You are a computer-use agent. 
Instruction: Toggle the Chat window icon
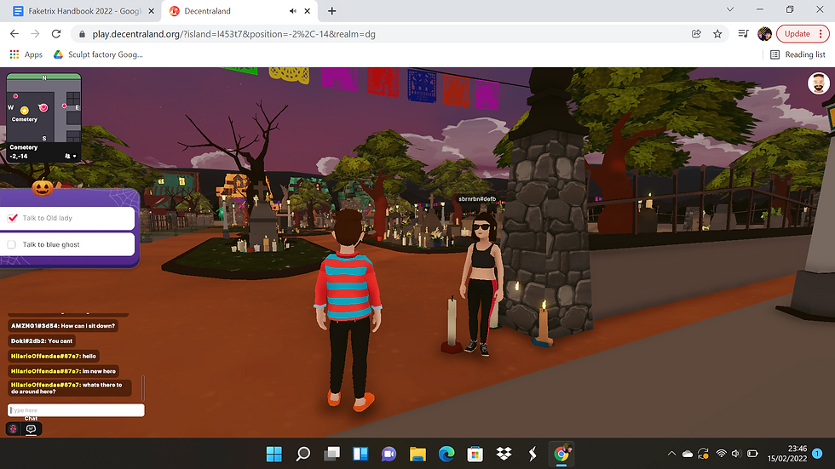(x=32, y=429)
